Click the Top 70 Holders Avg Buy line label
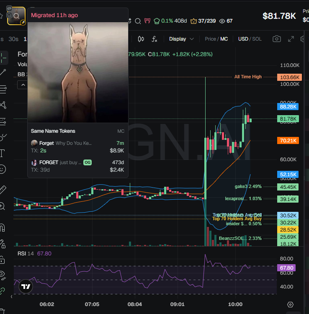 [x=237, y=219]
